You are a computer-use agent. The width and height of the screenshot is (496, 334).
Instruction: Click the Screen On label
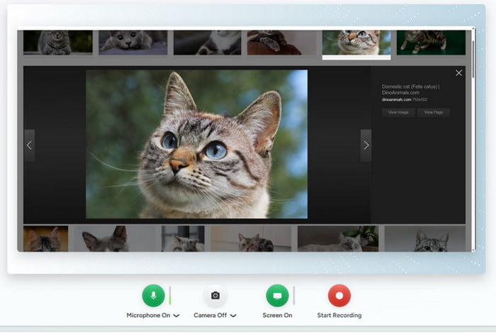point(277,316)
